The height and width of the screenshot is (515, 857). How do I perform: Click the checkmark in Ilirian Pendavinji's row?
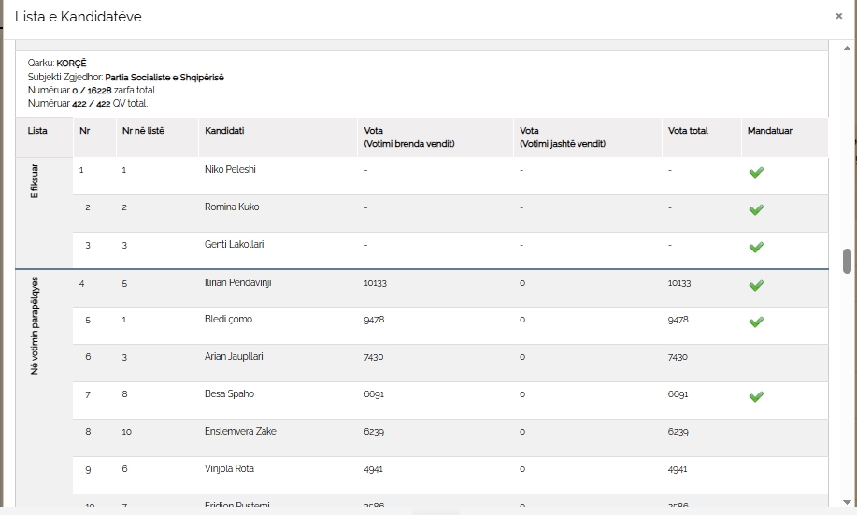[x=756, y=286]
